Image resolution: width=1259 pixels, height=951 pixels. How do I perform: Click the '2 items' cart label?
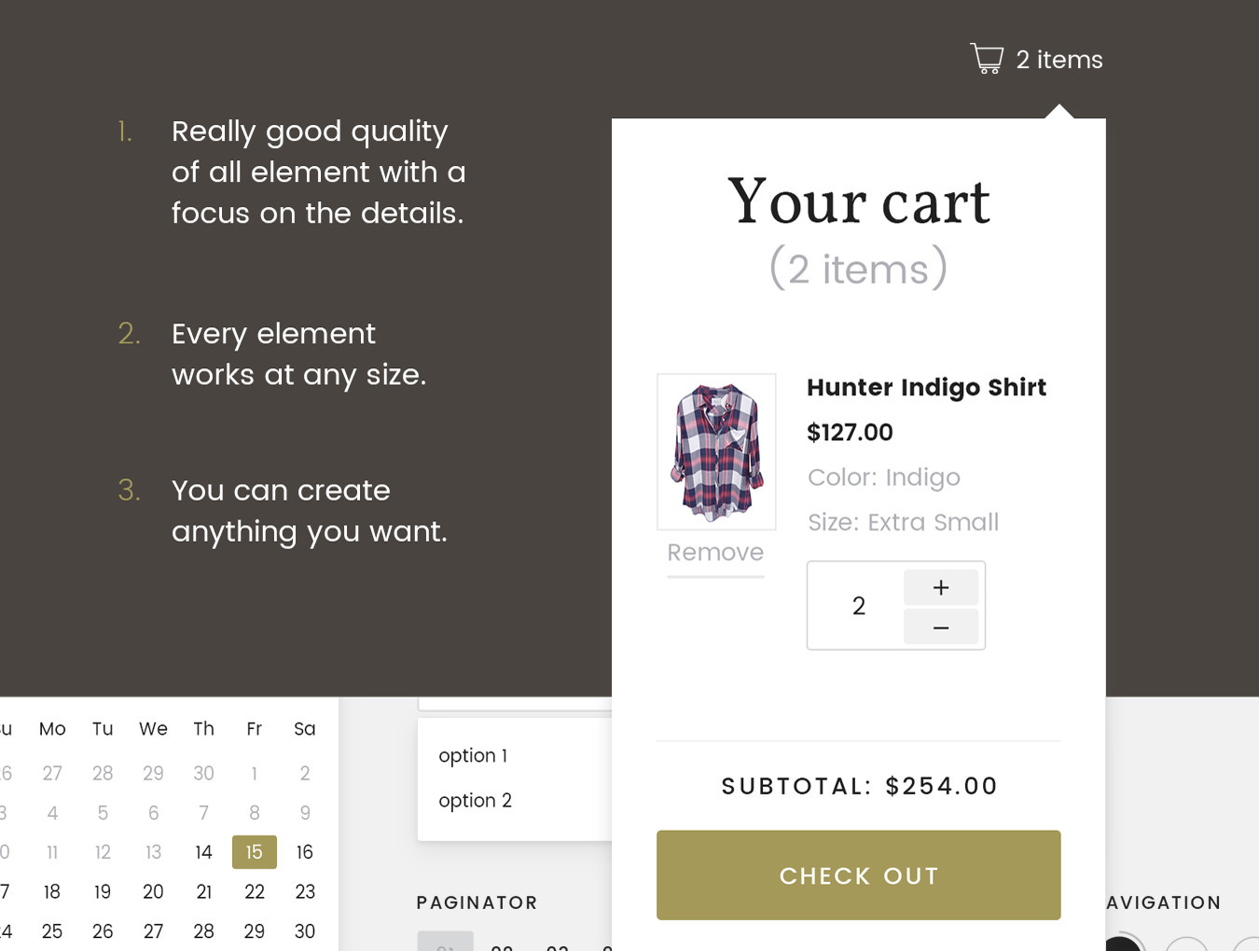(x=1059, y=60)
